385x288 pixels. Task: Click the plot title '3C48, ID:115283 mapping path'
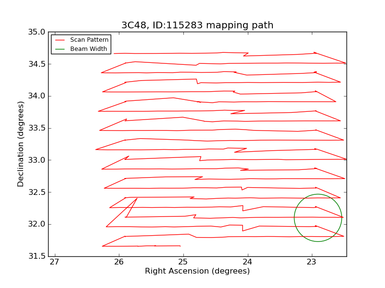[x=197, y=25]
